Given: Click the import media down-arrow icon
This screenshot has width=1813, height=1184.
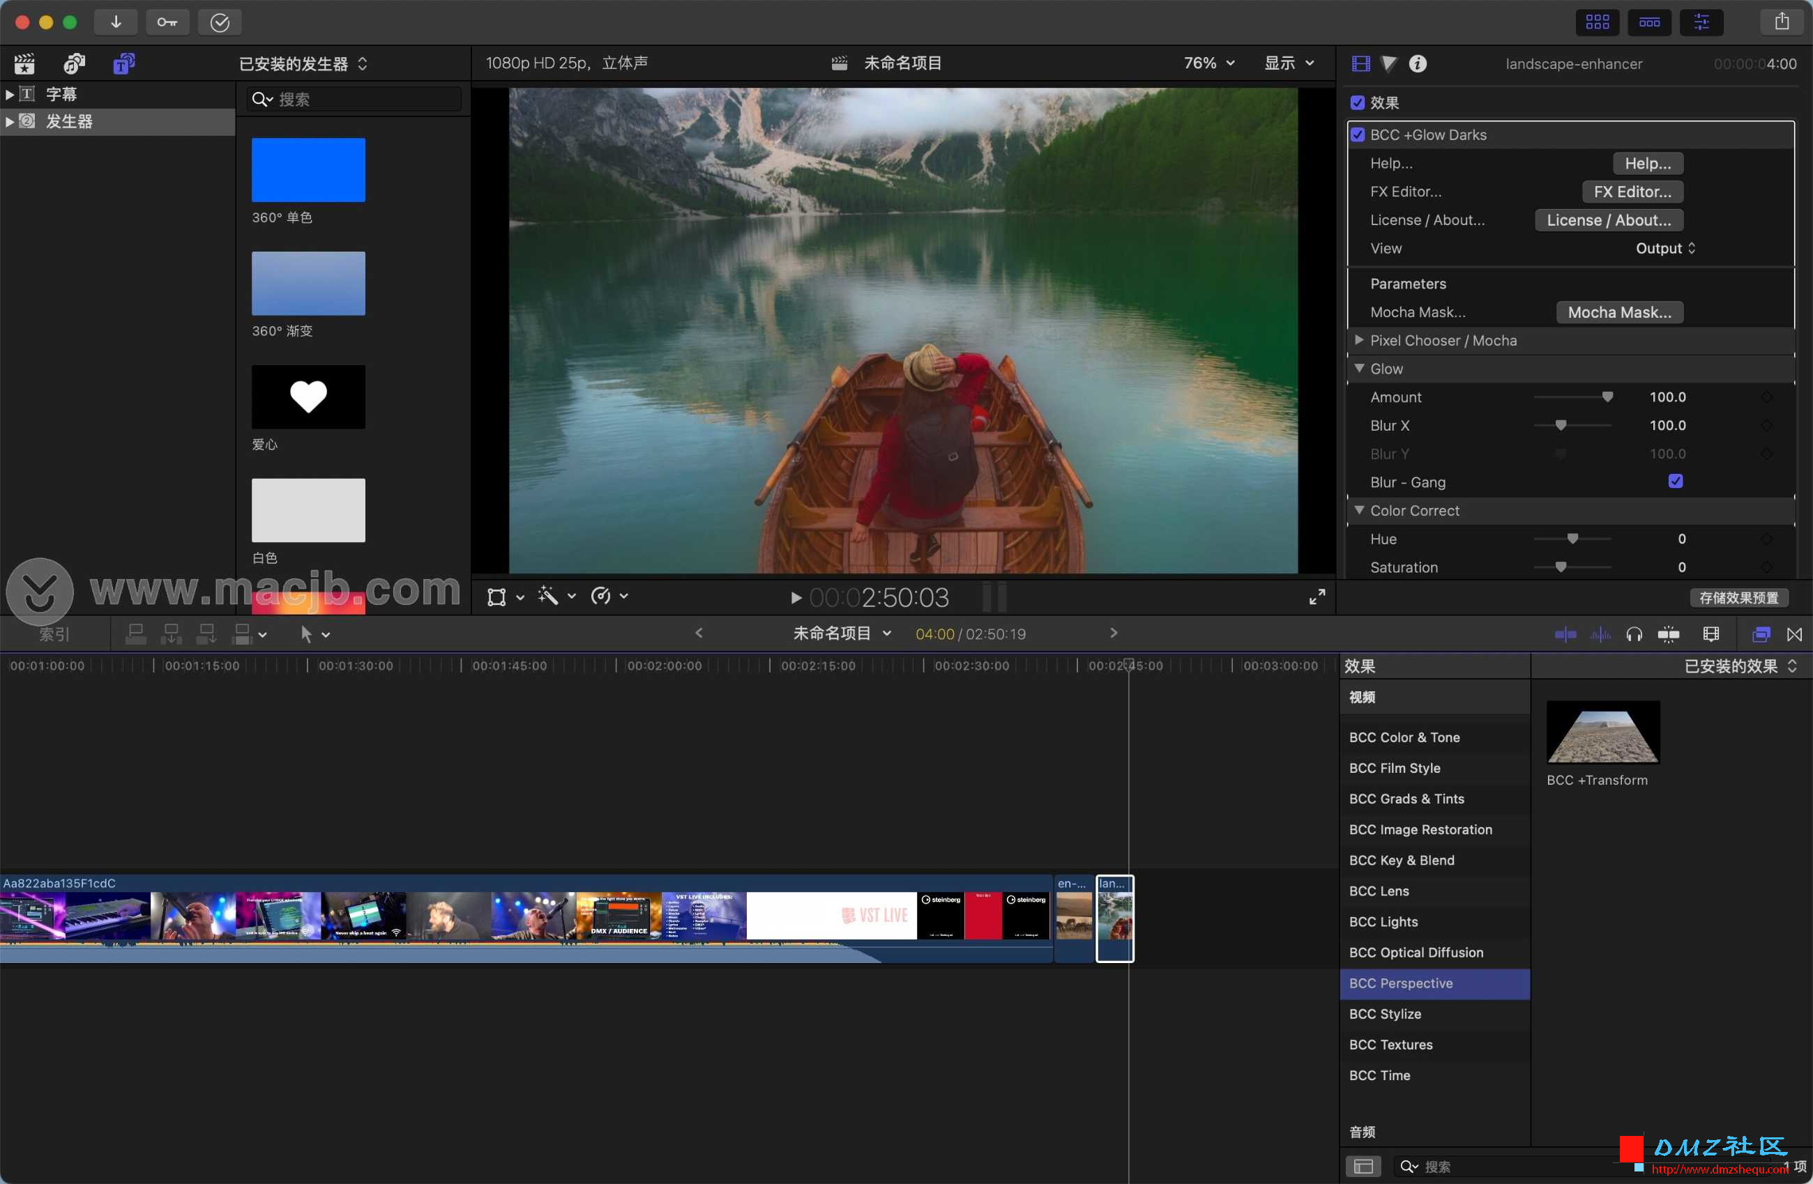Looking at the screenshot, I should pos(116,22).
